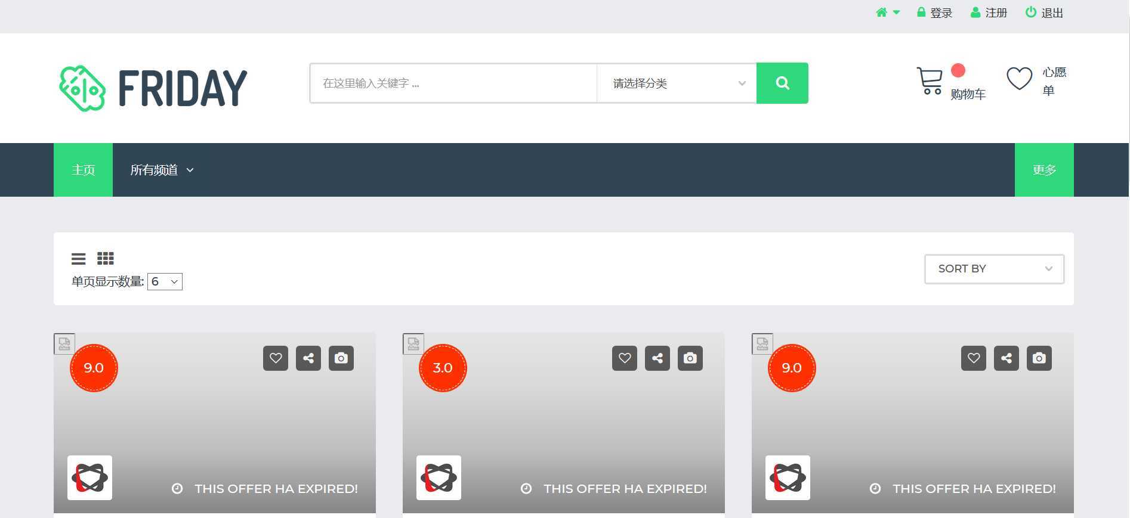Click share icon on the 3.0 card
This screenshot has width=1130, height=518.
tap(657, 358)
